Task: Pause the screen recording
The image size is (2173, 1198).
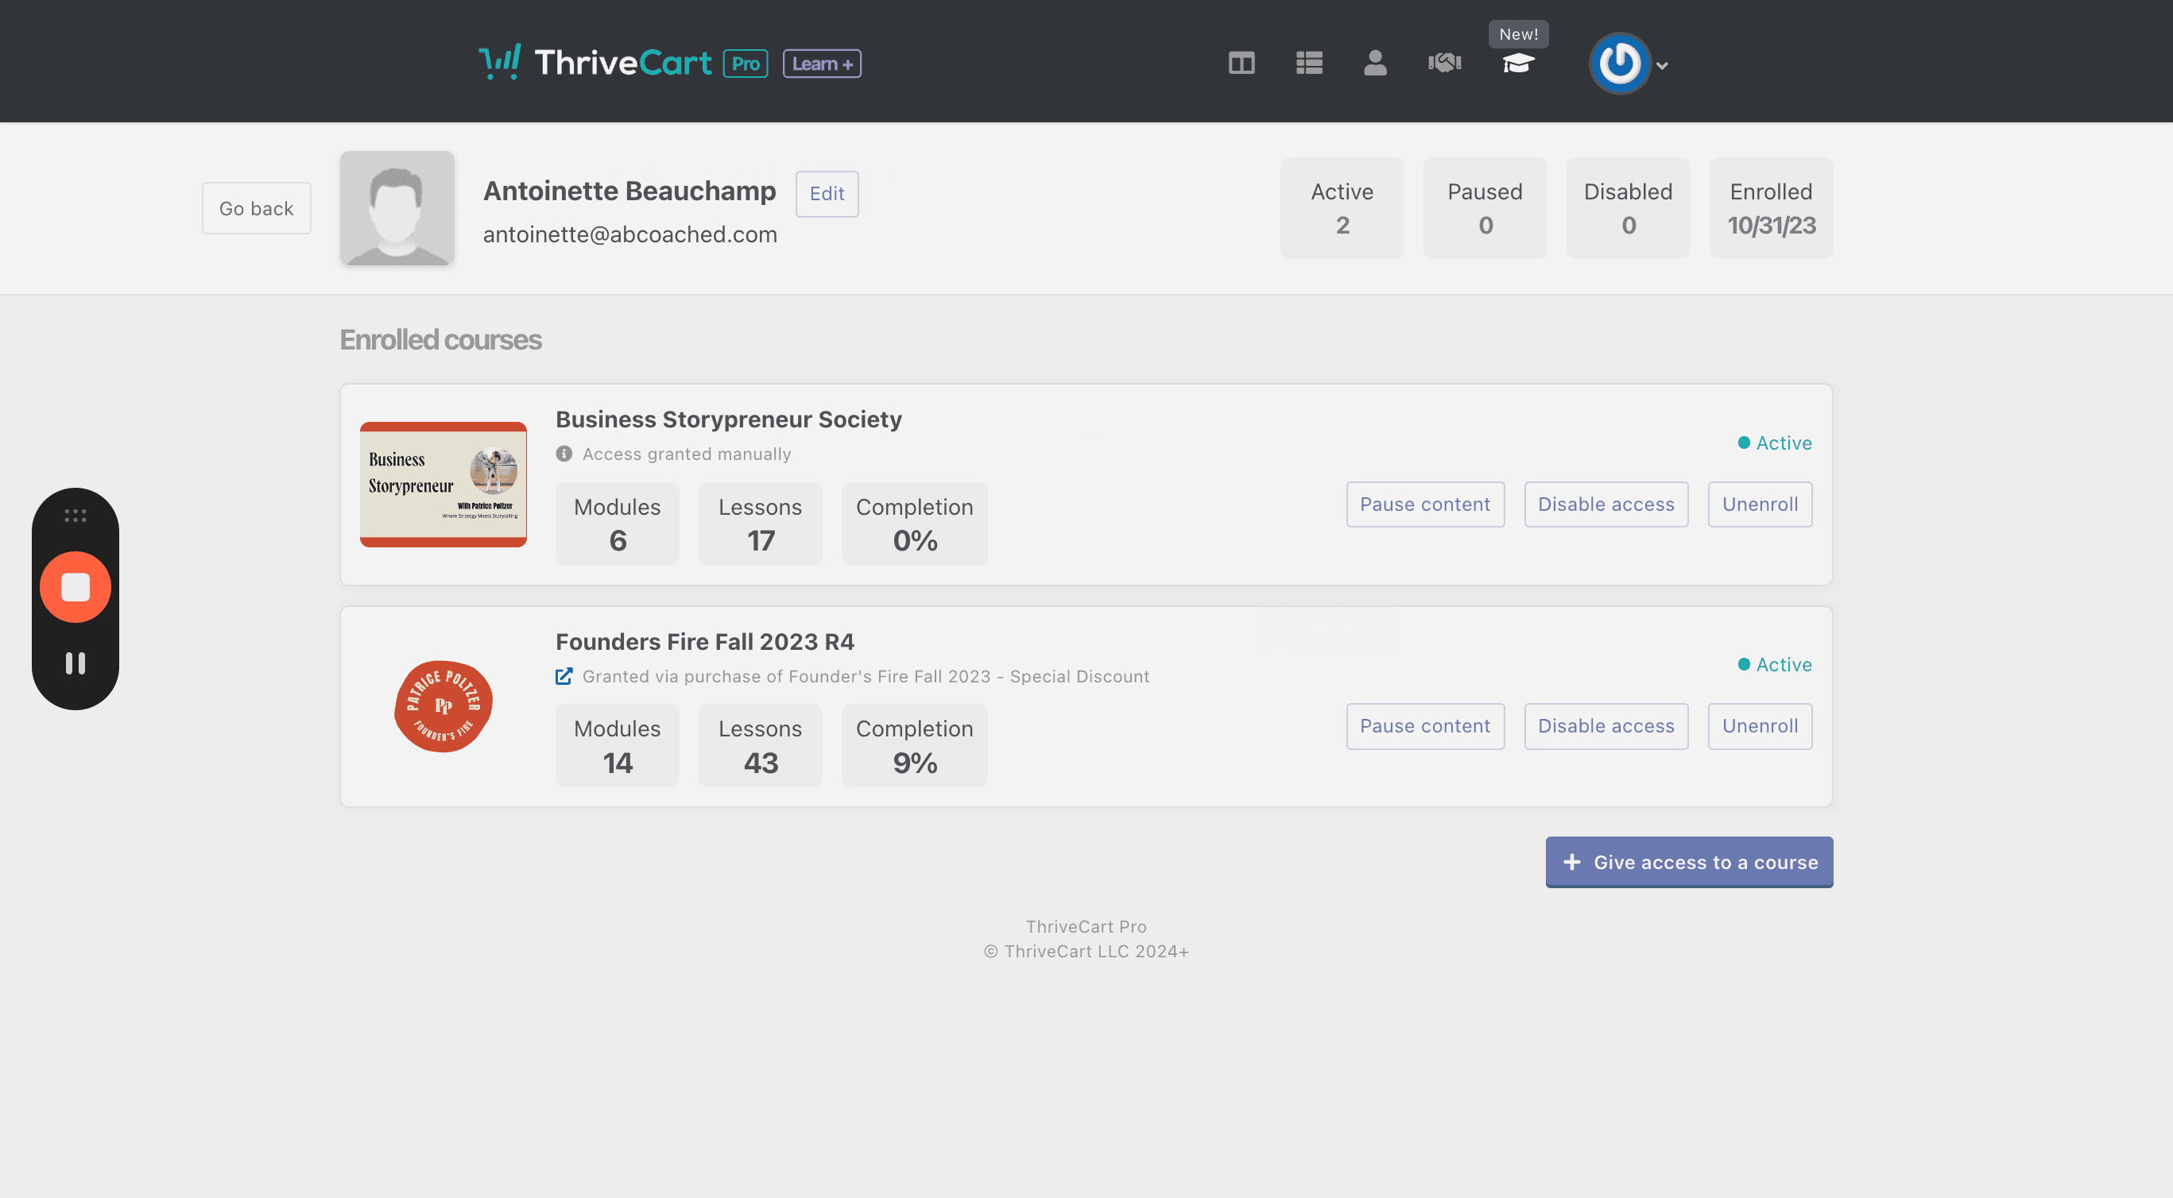Action: click(75, 663)
